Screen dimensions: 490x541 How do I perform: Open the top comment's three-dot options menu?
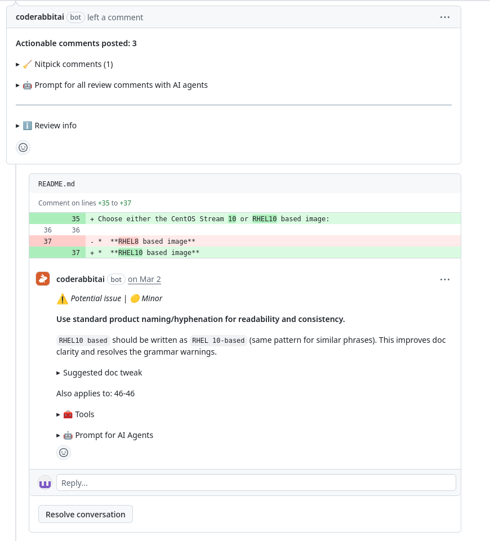(445, 17)
